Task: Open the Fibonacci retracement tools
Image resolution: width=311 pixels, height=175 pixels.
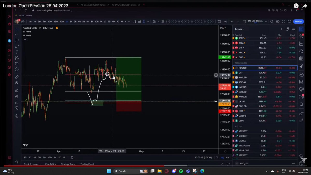Action: pos(17,40)
